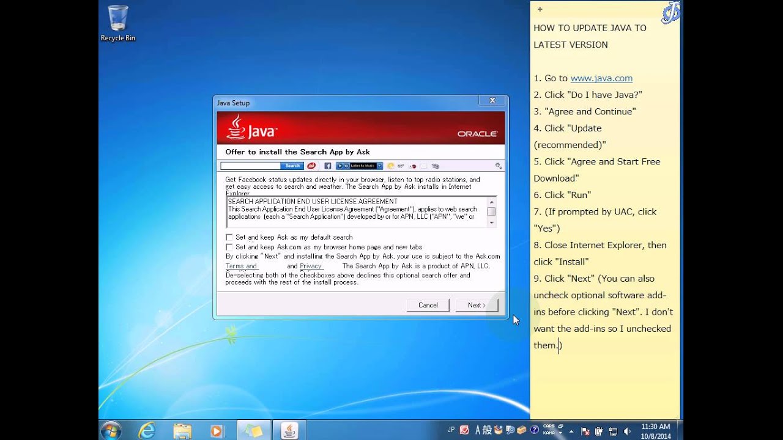The height and width of the screenshot is (440, 783).
Task: Click the Show desktop strip at taskbar end
Action: (x=680, y=431)
